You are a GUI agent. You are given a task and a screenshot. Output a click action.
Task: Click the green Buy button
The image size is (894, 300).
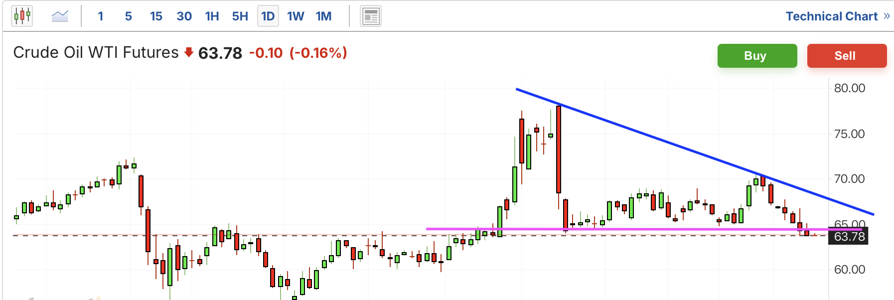[x=757, y=56]
